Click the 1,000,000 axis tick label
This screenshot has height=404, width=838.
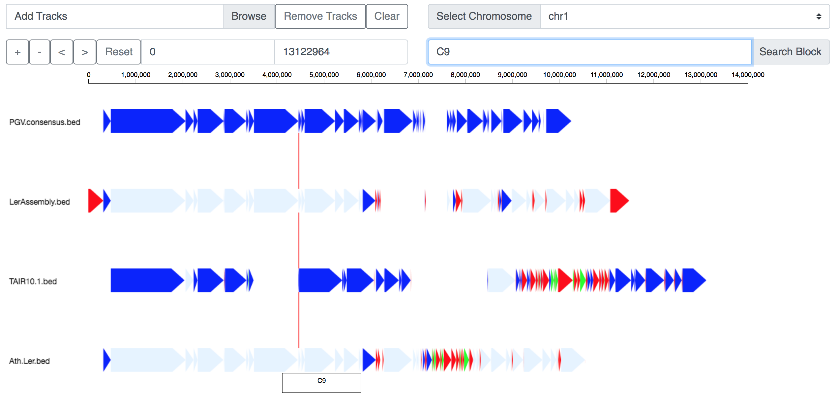pos(135,75)
